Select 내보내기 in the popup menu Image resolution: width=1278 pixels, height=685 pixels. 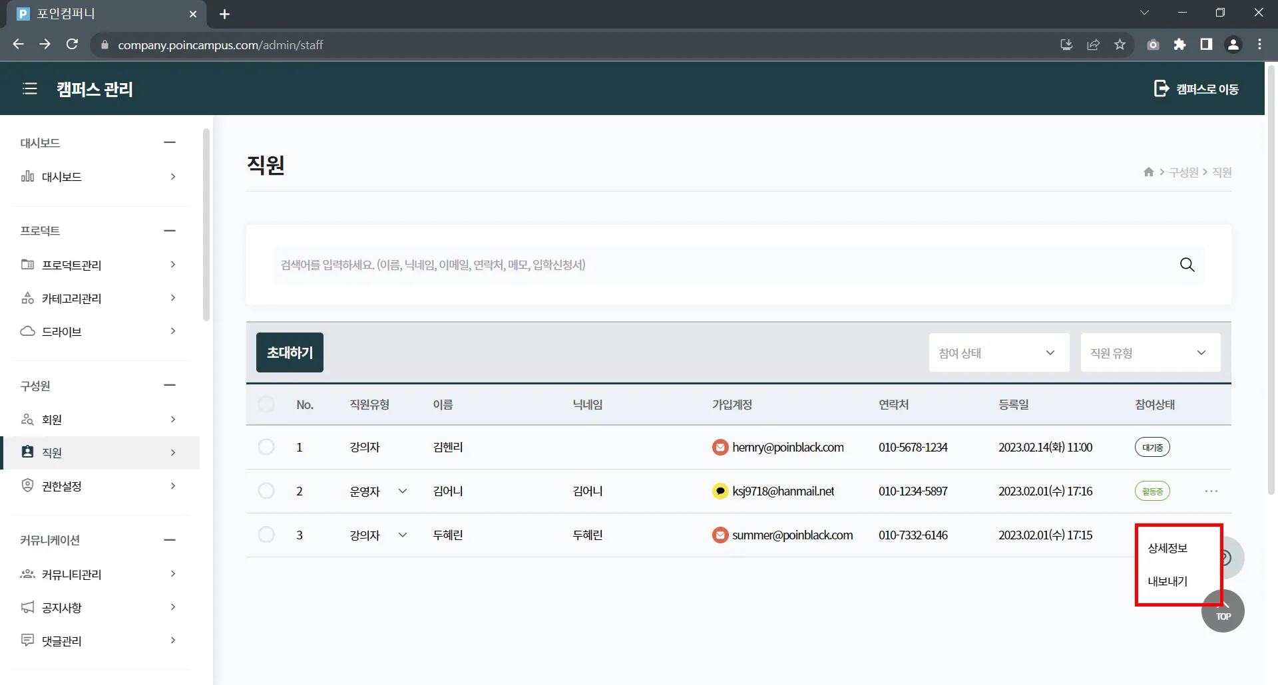[x=1168, y=581]
